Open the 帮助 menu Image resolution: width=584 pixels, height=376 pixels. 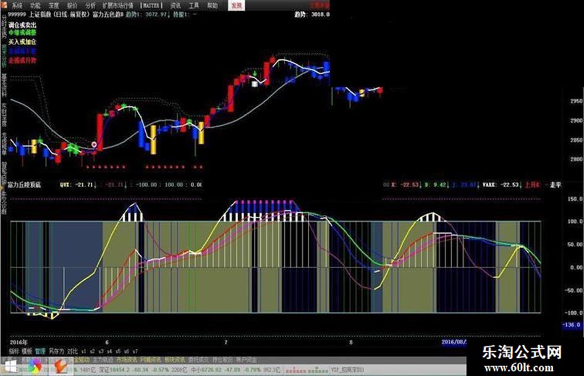[x=212, y=5]
